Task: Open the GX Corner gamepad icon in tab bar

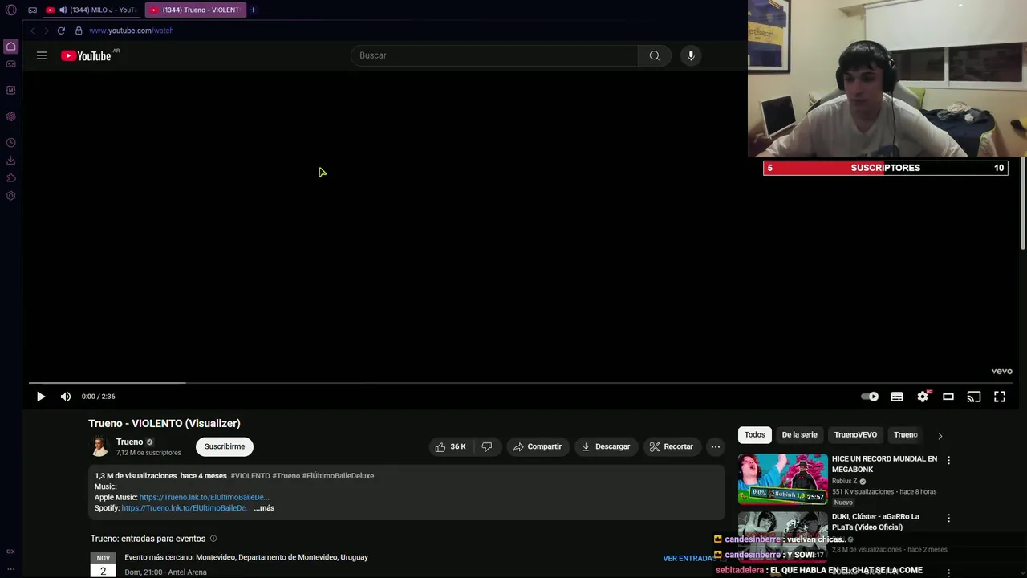Action: 32,10
